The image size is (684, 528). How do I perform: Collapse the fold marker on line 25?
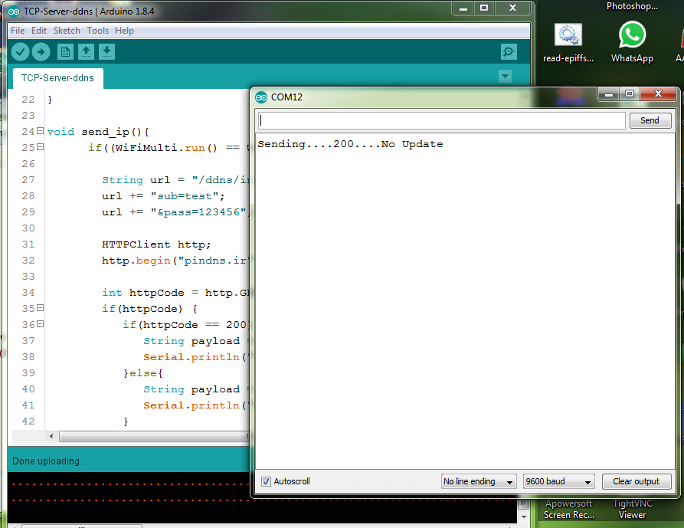point(40,147)
